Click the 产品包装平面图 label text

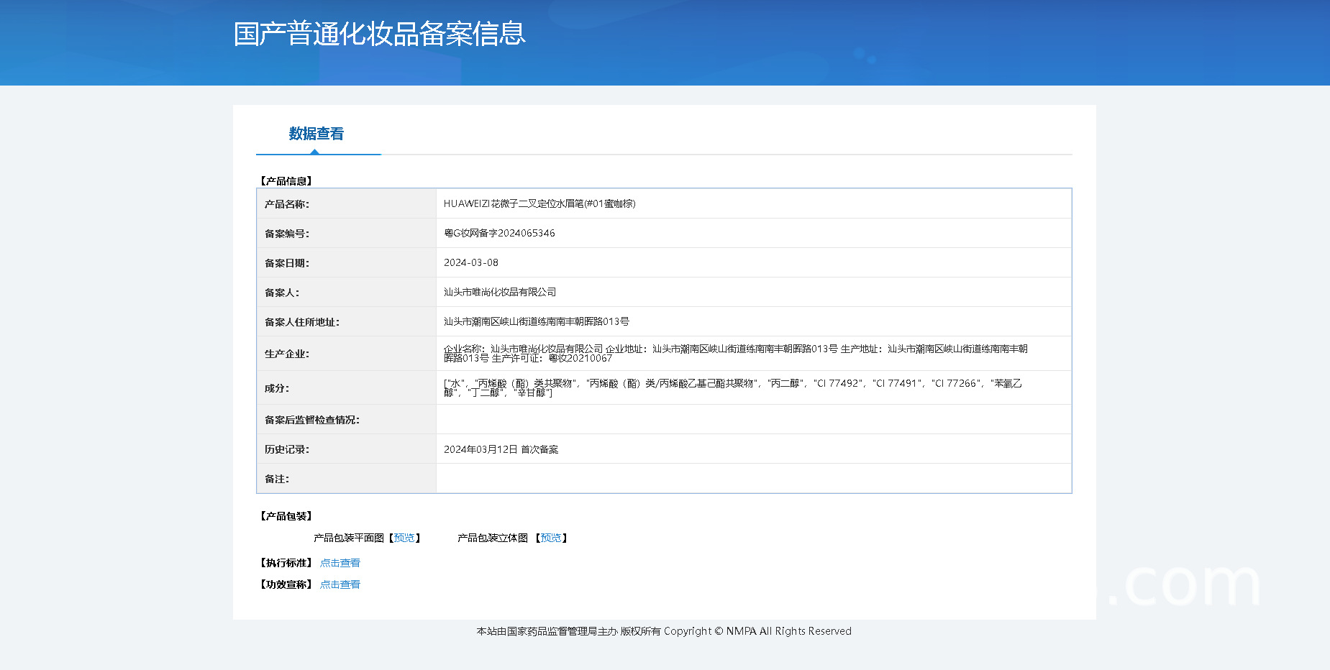click(x=349, y=538)
